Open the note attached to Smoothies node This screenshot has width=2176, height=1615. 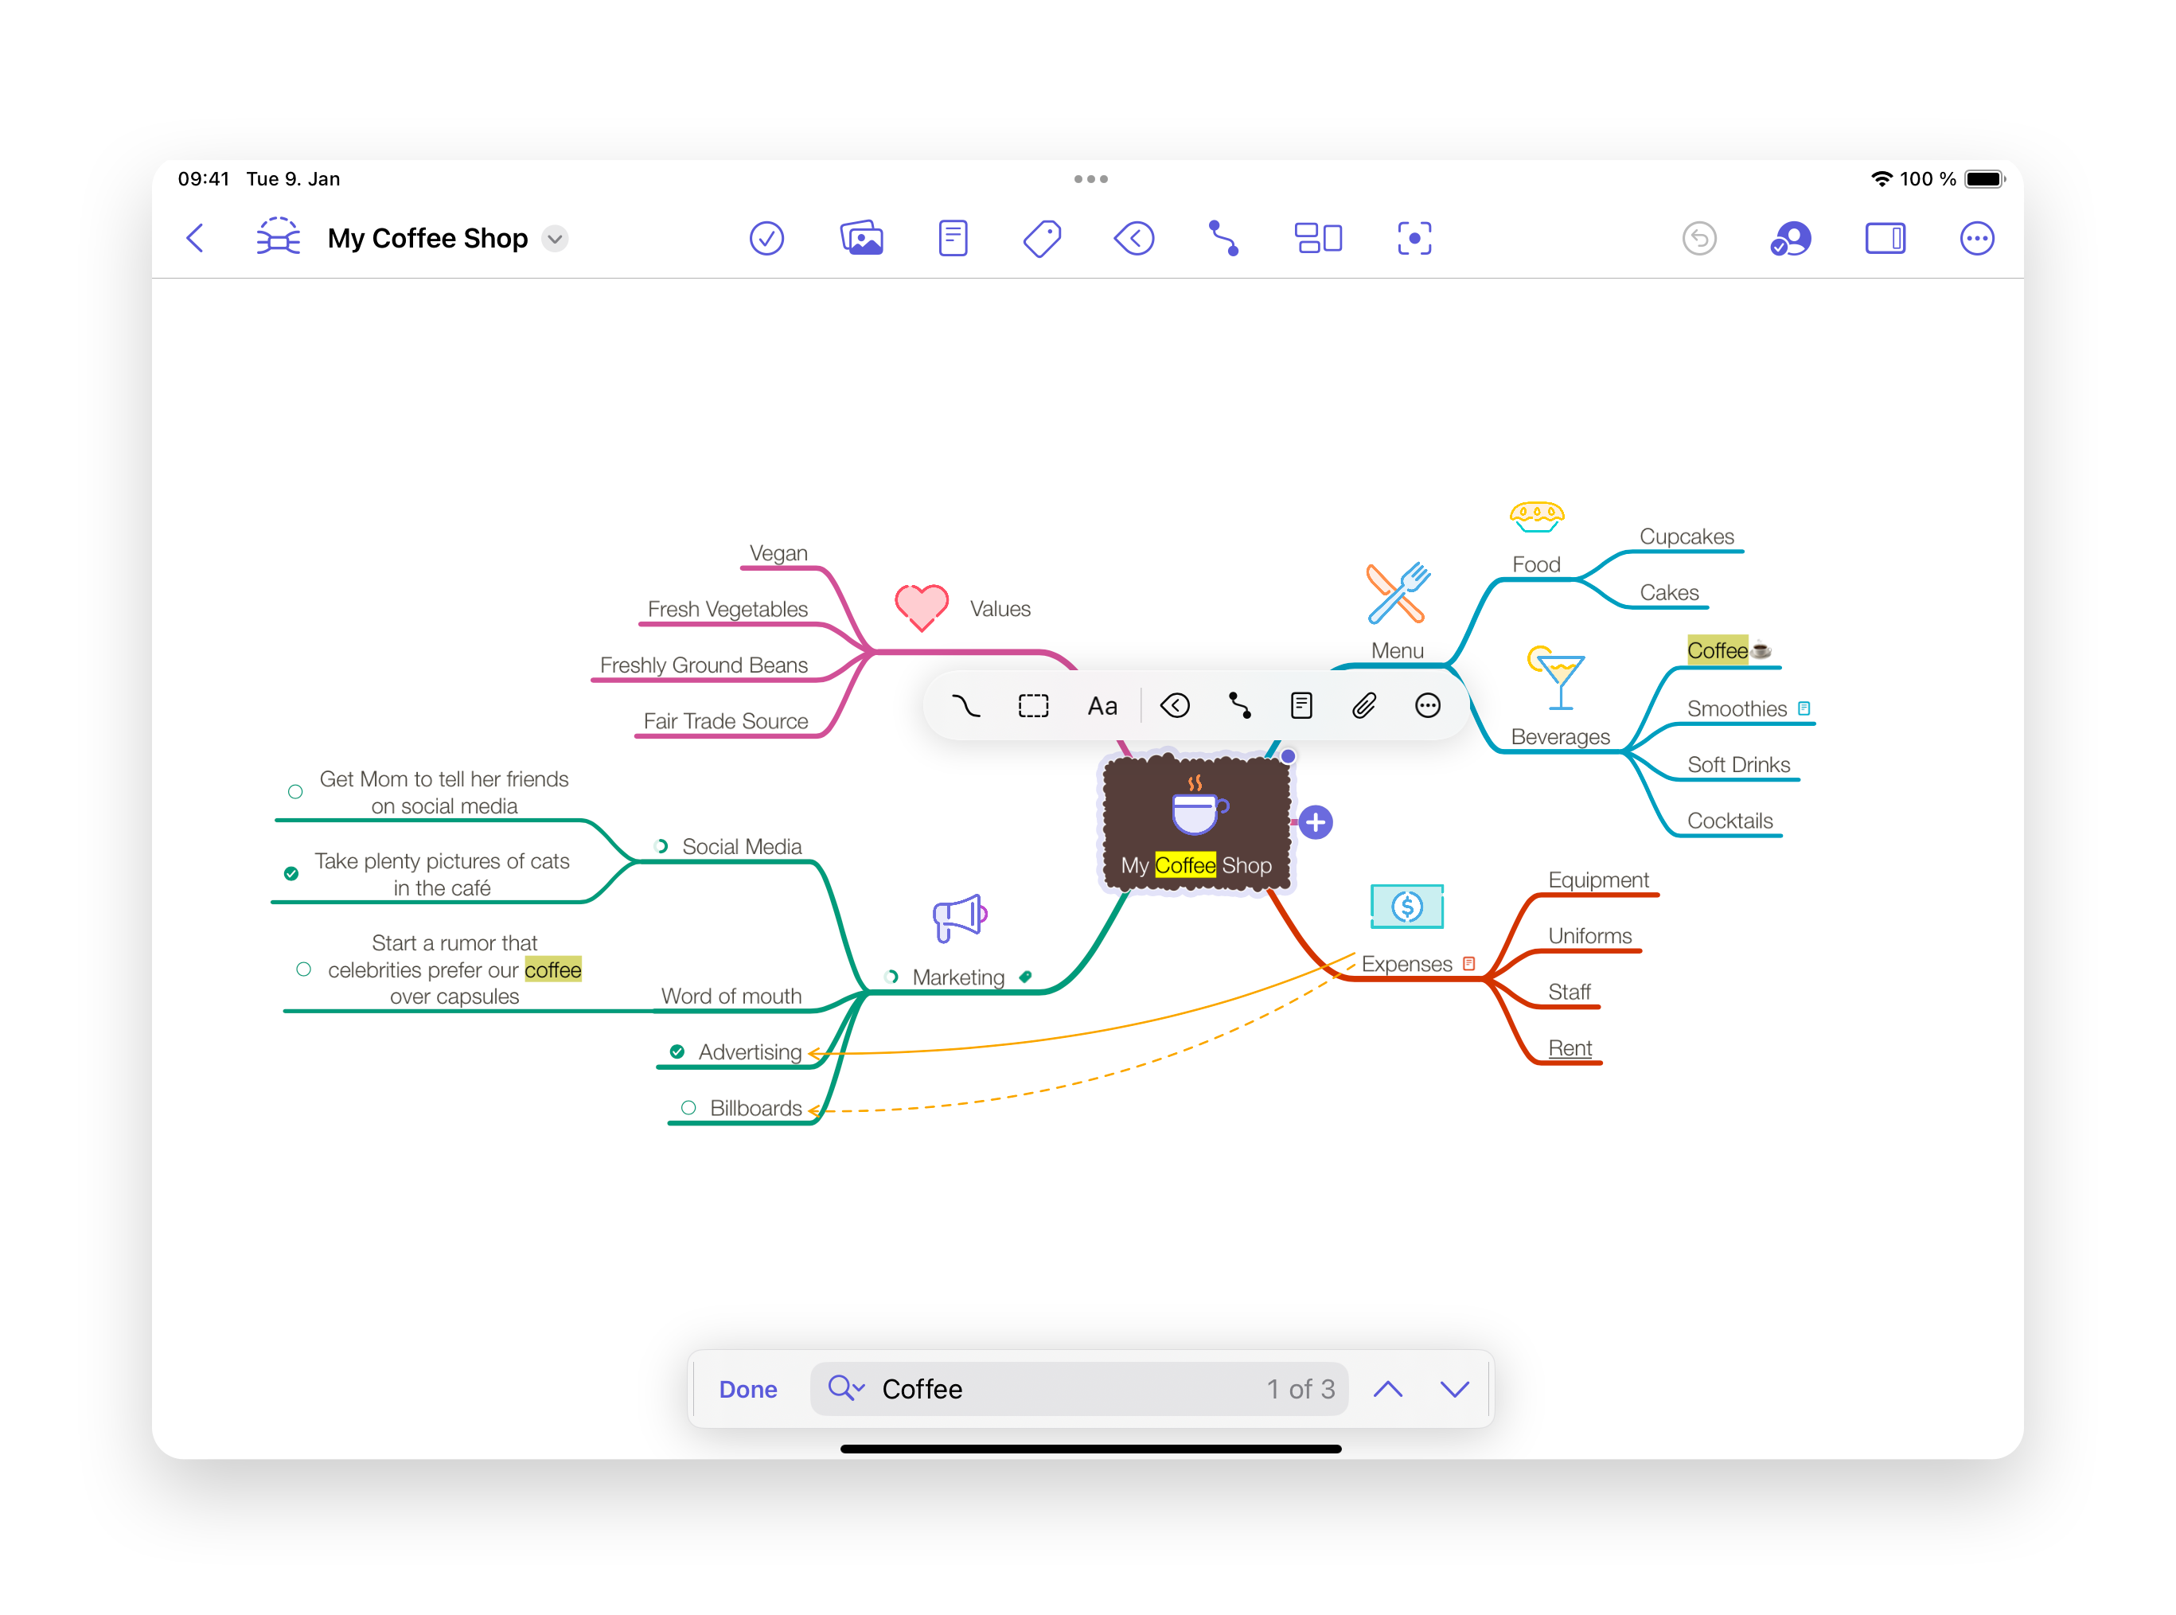[x=1804, y=707]
